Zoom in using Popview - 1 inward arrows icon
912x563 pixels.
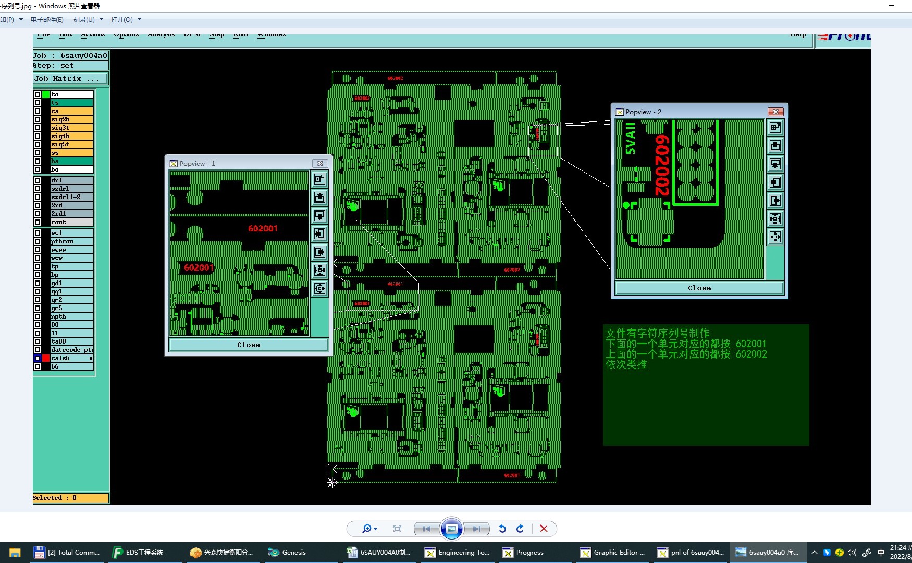pos(320,270)
